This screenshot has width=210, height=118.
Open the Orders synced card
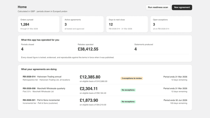pyautogui.click(x=39, y=24)
